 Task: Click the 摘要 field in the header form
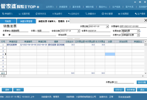coord(34,35)
